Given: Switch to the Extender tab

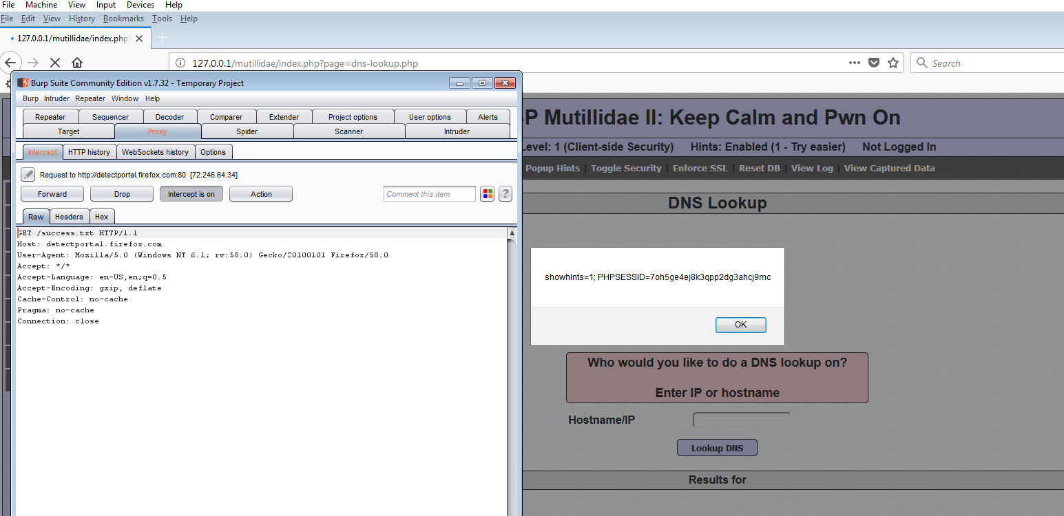Looking at the screenshot, I should point(284,117).
